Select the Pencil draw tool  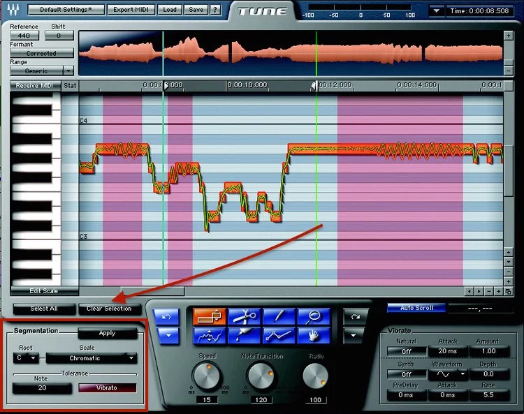(x=279, y=316)
